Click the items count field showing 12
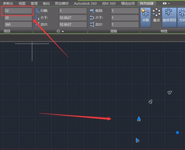This screenshot has width=185, height=150. point(18,11)
